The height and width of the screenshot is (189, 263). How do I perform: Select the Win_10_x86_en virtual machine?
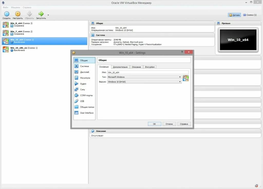click(44, 49)
